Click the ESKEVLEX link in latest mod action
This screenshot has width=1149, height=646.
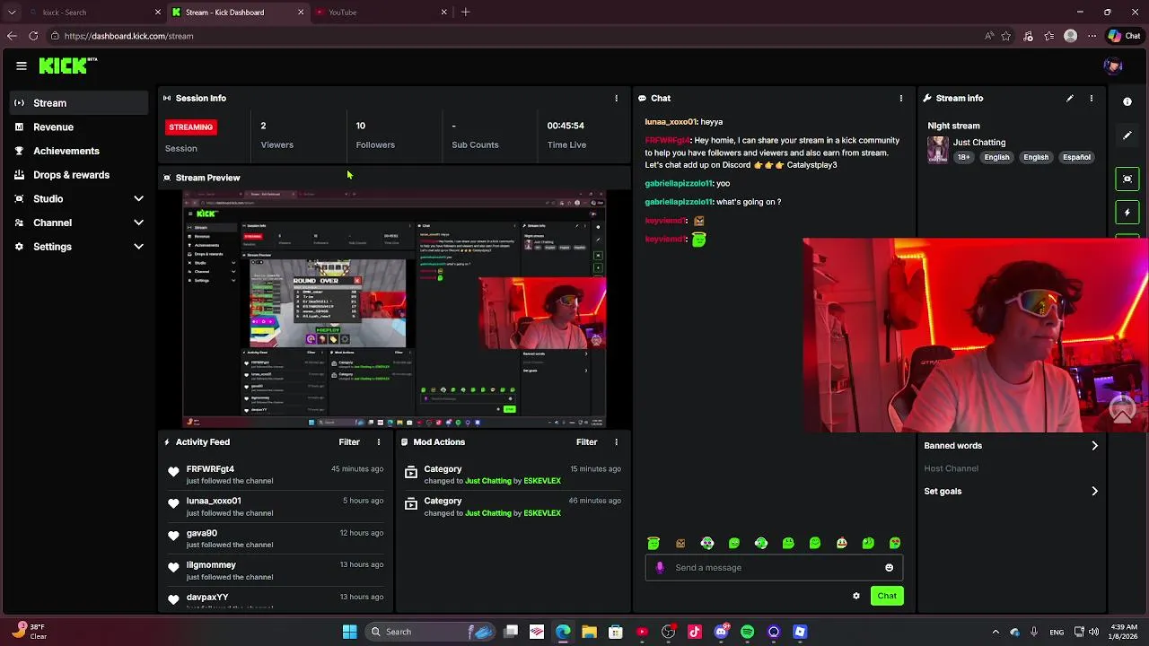click(542, 481)
